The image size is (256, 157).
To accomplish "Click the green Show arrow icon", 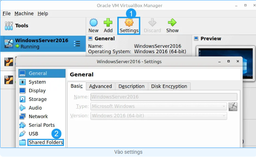I will click(x=172, y=23).
